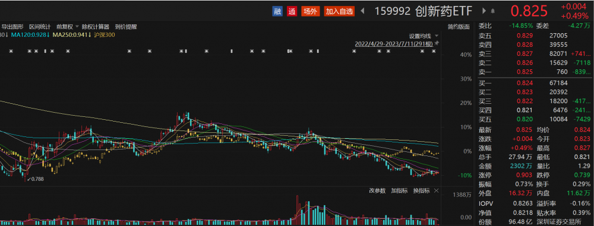This screenshot has width=594, height=226.
Task: Select the 买五 0.820 order row
Action: tap(534, 120)
